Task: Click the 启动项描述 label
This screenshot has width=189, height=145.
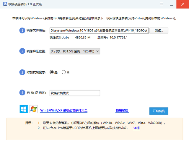Action: [x=36, y=93]
